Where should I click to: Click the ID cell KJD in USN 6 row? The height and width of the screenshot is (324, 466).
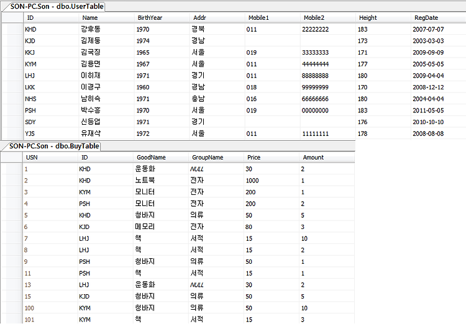click(x=105, y=227)
